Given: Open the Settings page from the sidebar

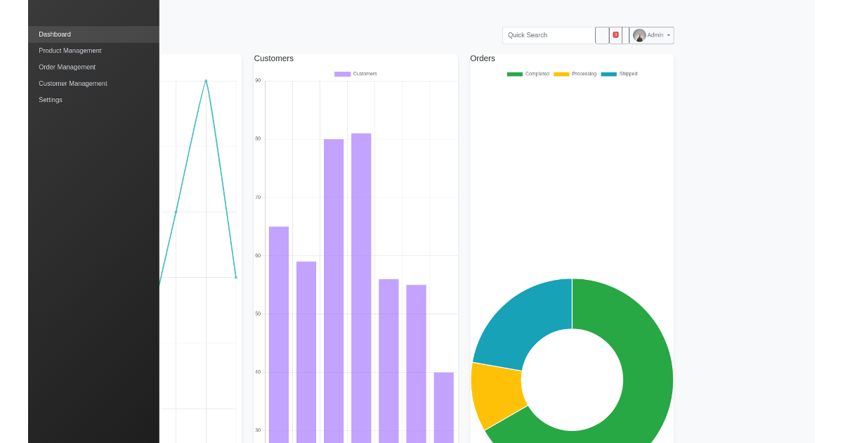Looking at the screenshot, I should 50,99.
